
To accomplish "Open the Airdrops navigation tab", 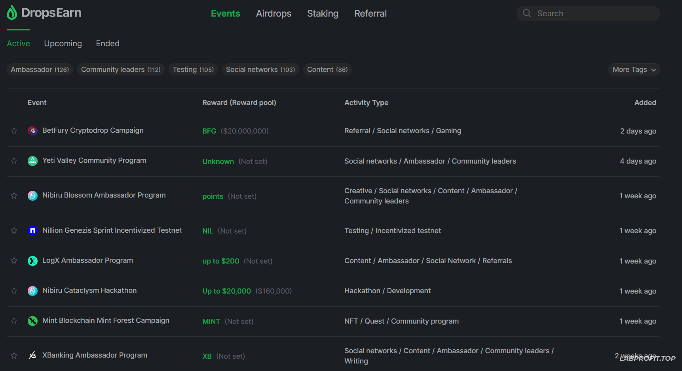I will click(274, 13).
